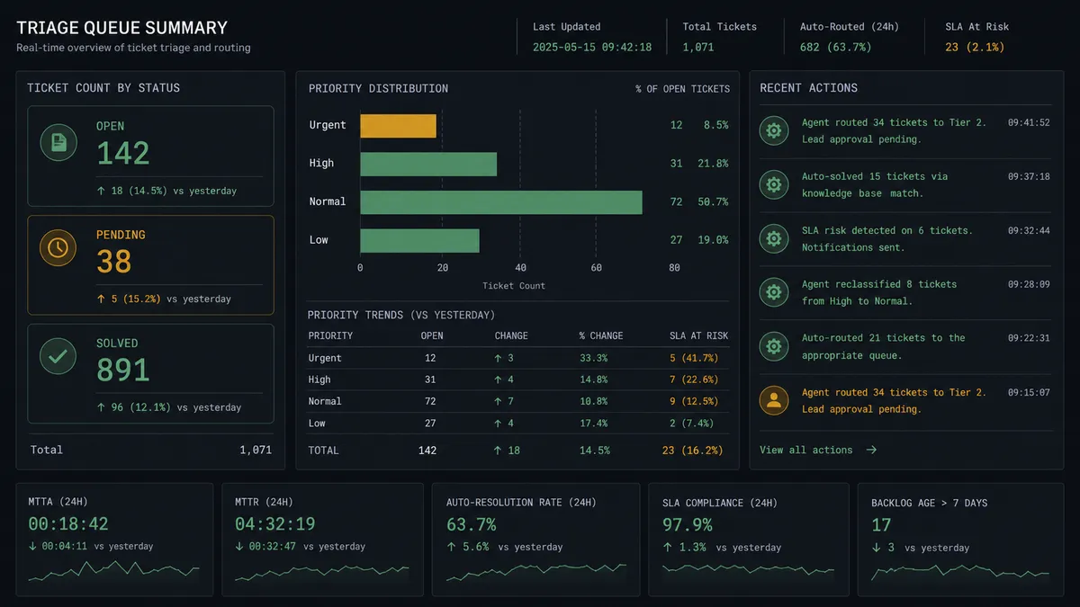Open the SLA Compliance sparkline
Viewport: 1080px width, 607px height.
coord(749,570)
